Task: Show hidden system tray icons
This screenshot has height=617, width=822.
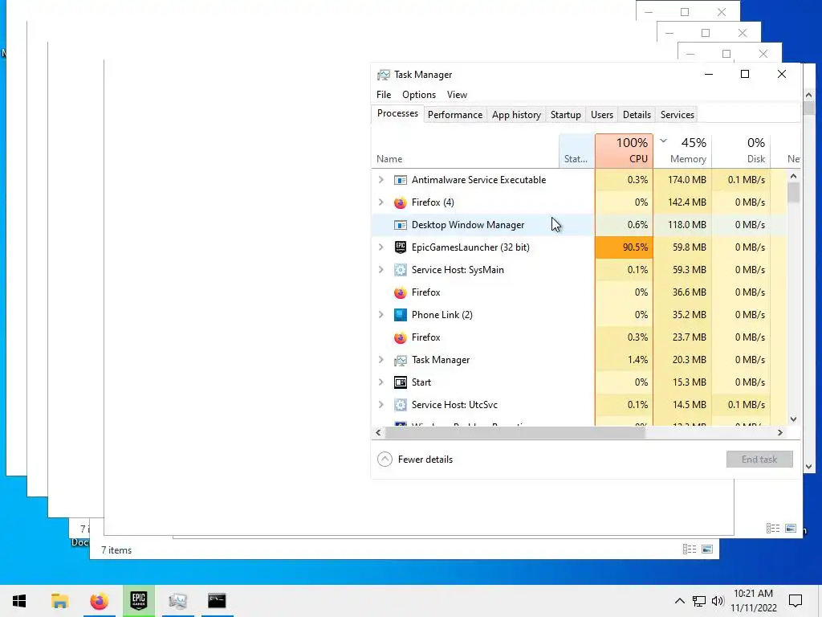Action: pos(679,601)
